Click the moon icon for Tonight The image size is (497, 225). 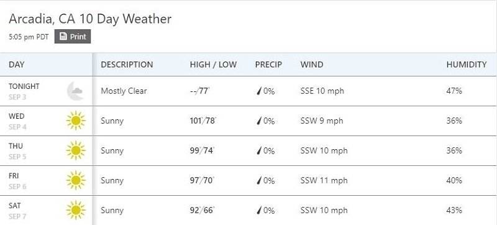(x=75, y=91)
